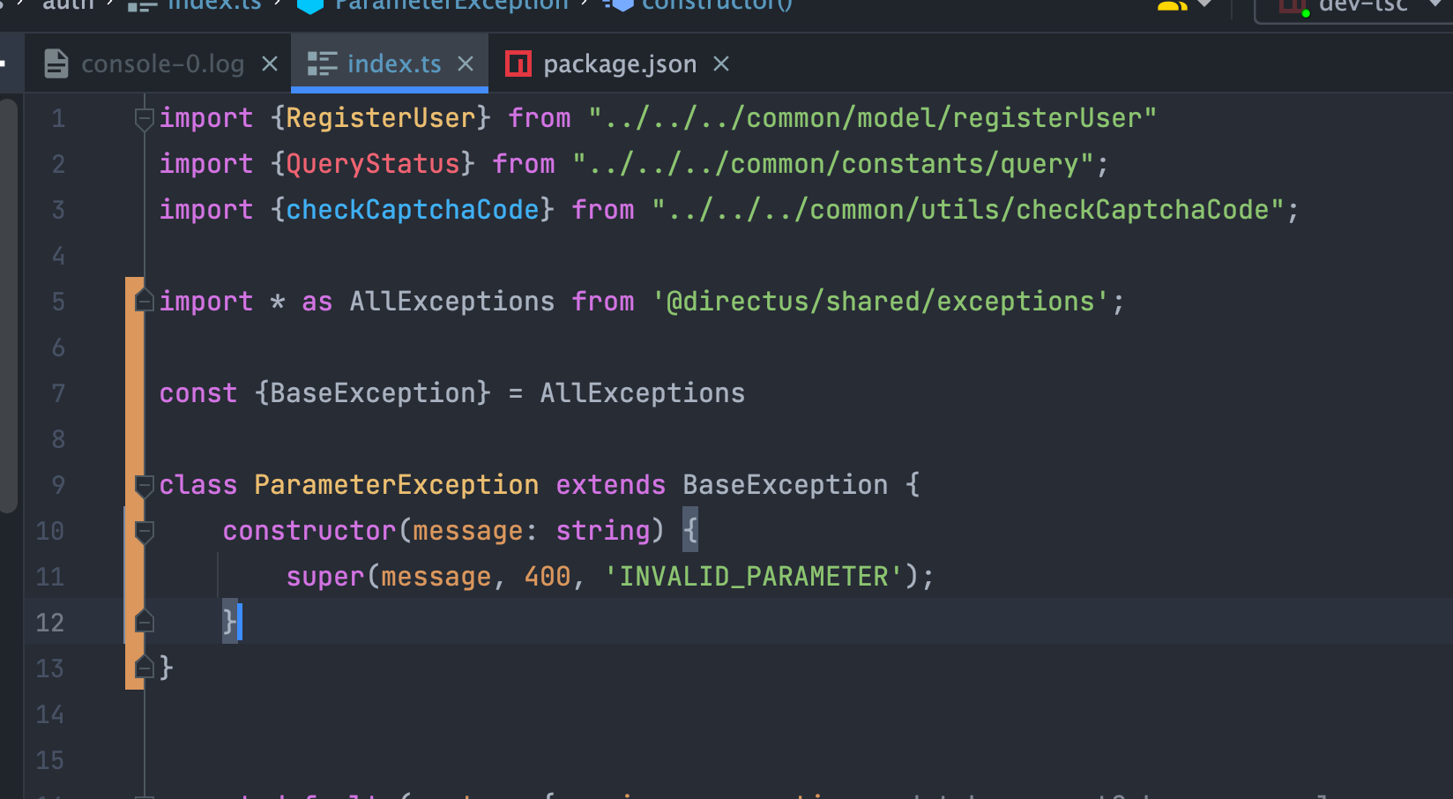The height and width of the screenshot is (799, 1453).
Task: Click the console-0.log file icon
Action: click(x=56, y=63)
